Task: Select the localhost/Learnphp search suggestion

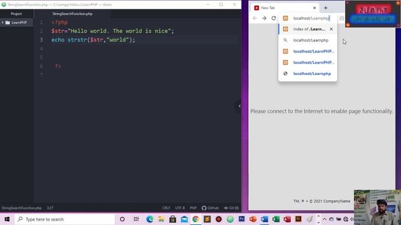Action: point(308,40)
